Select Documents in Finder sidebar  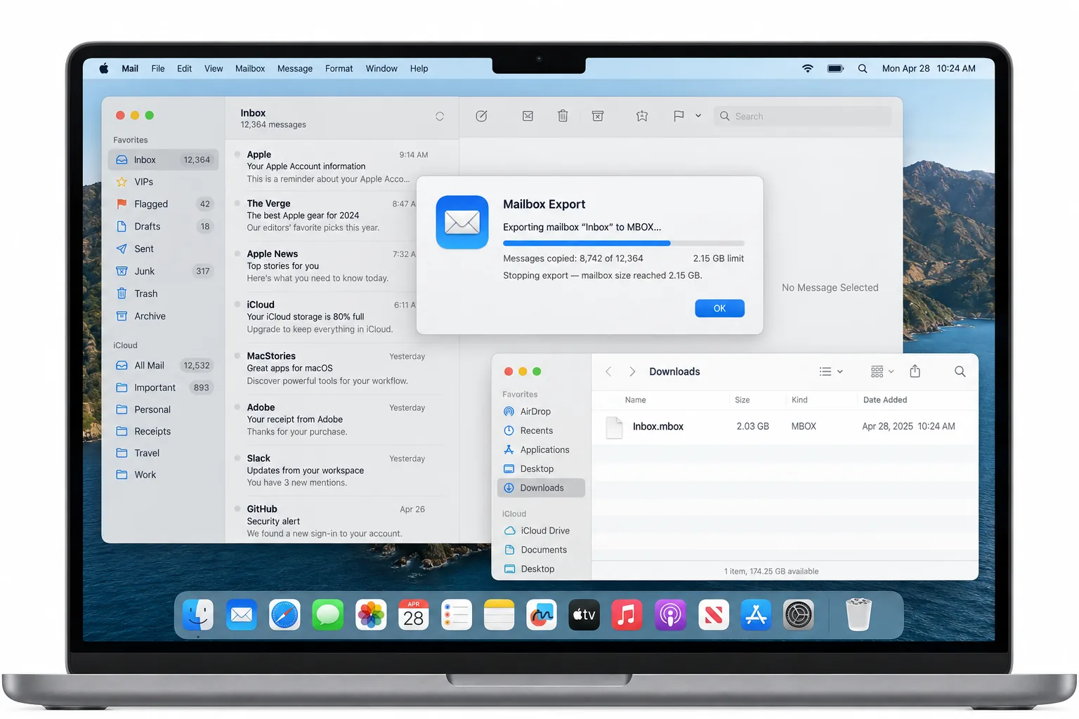coord(541,550)
